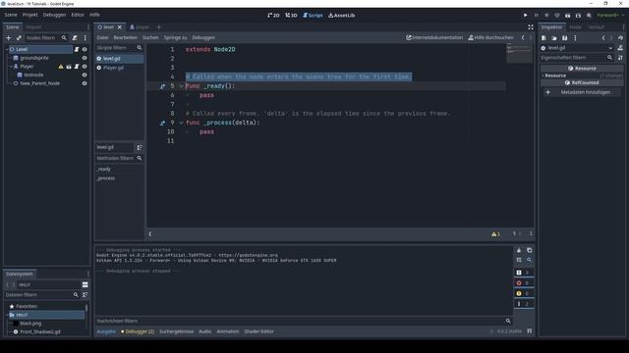629x353 pixels.
Task: Show script warnings via warning icon
Action: coord(495,234)
